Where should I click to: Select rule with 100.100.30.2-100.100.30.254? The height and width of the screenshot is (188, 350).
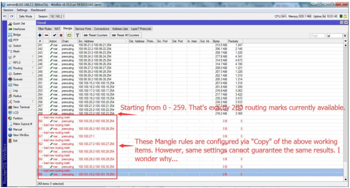coord(190,167)
